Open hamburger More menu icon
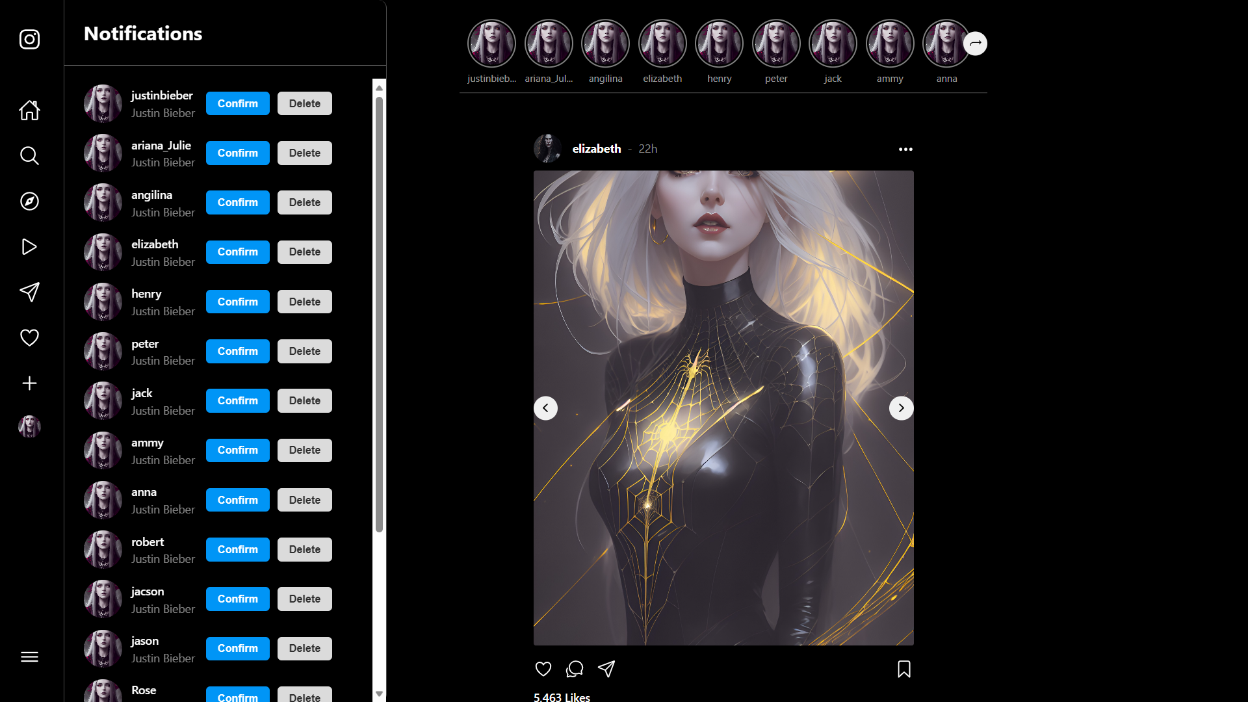Viewport: 1248px width, 702px height. pyautogui.click(x=29, y=657)
